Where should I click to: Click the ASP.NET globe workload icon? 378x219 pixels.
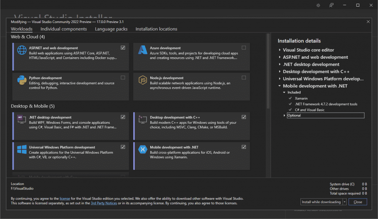[22, 50]
